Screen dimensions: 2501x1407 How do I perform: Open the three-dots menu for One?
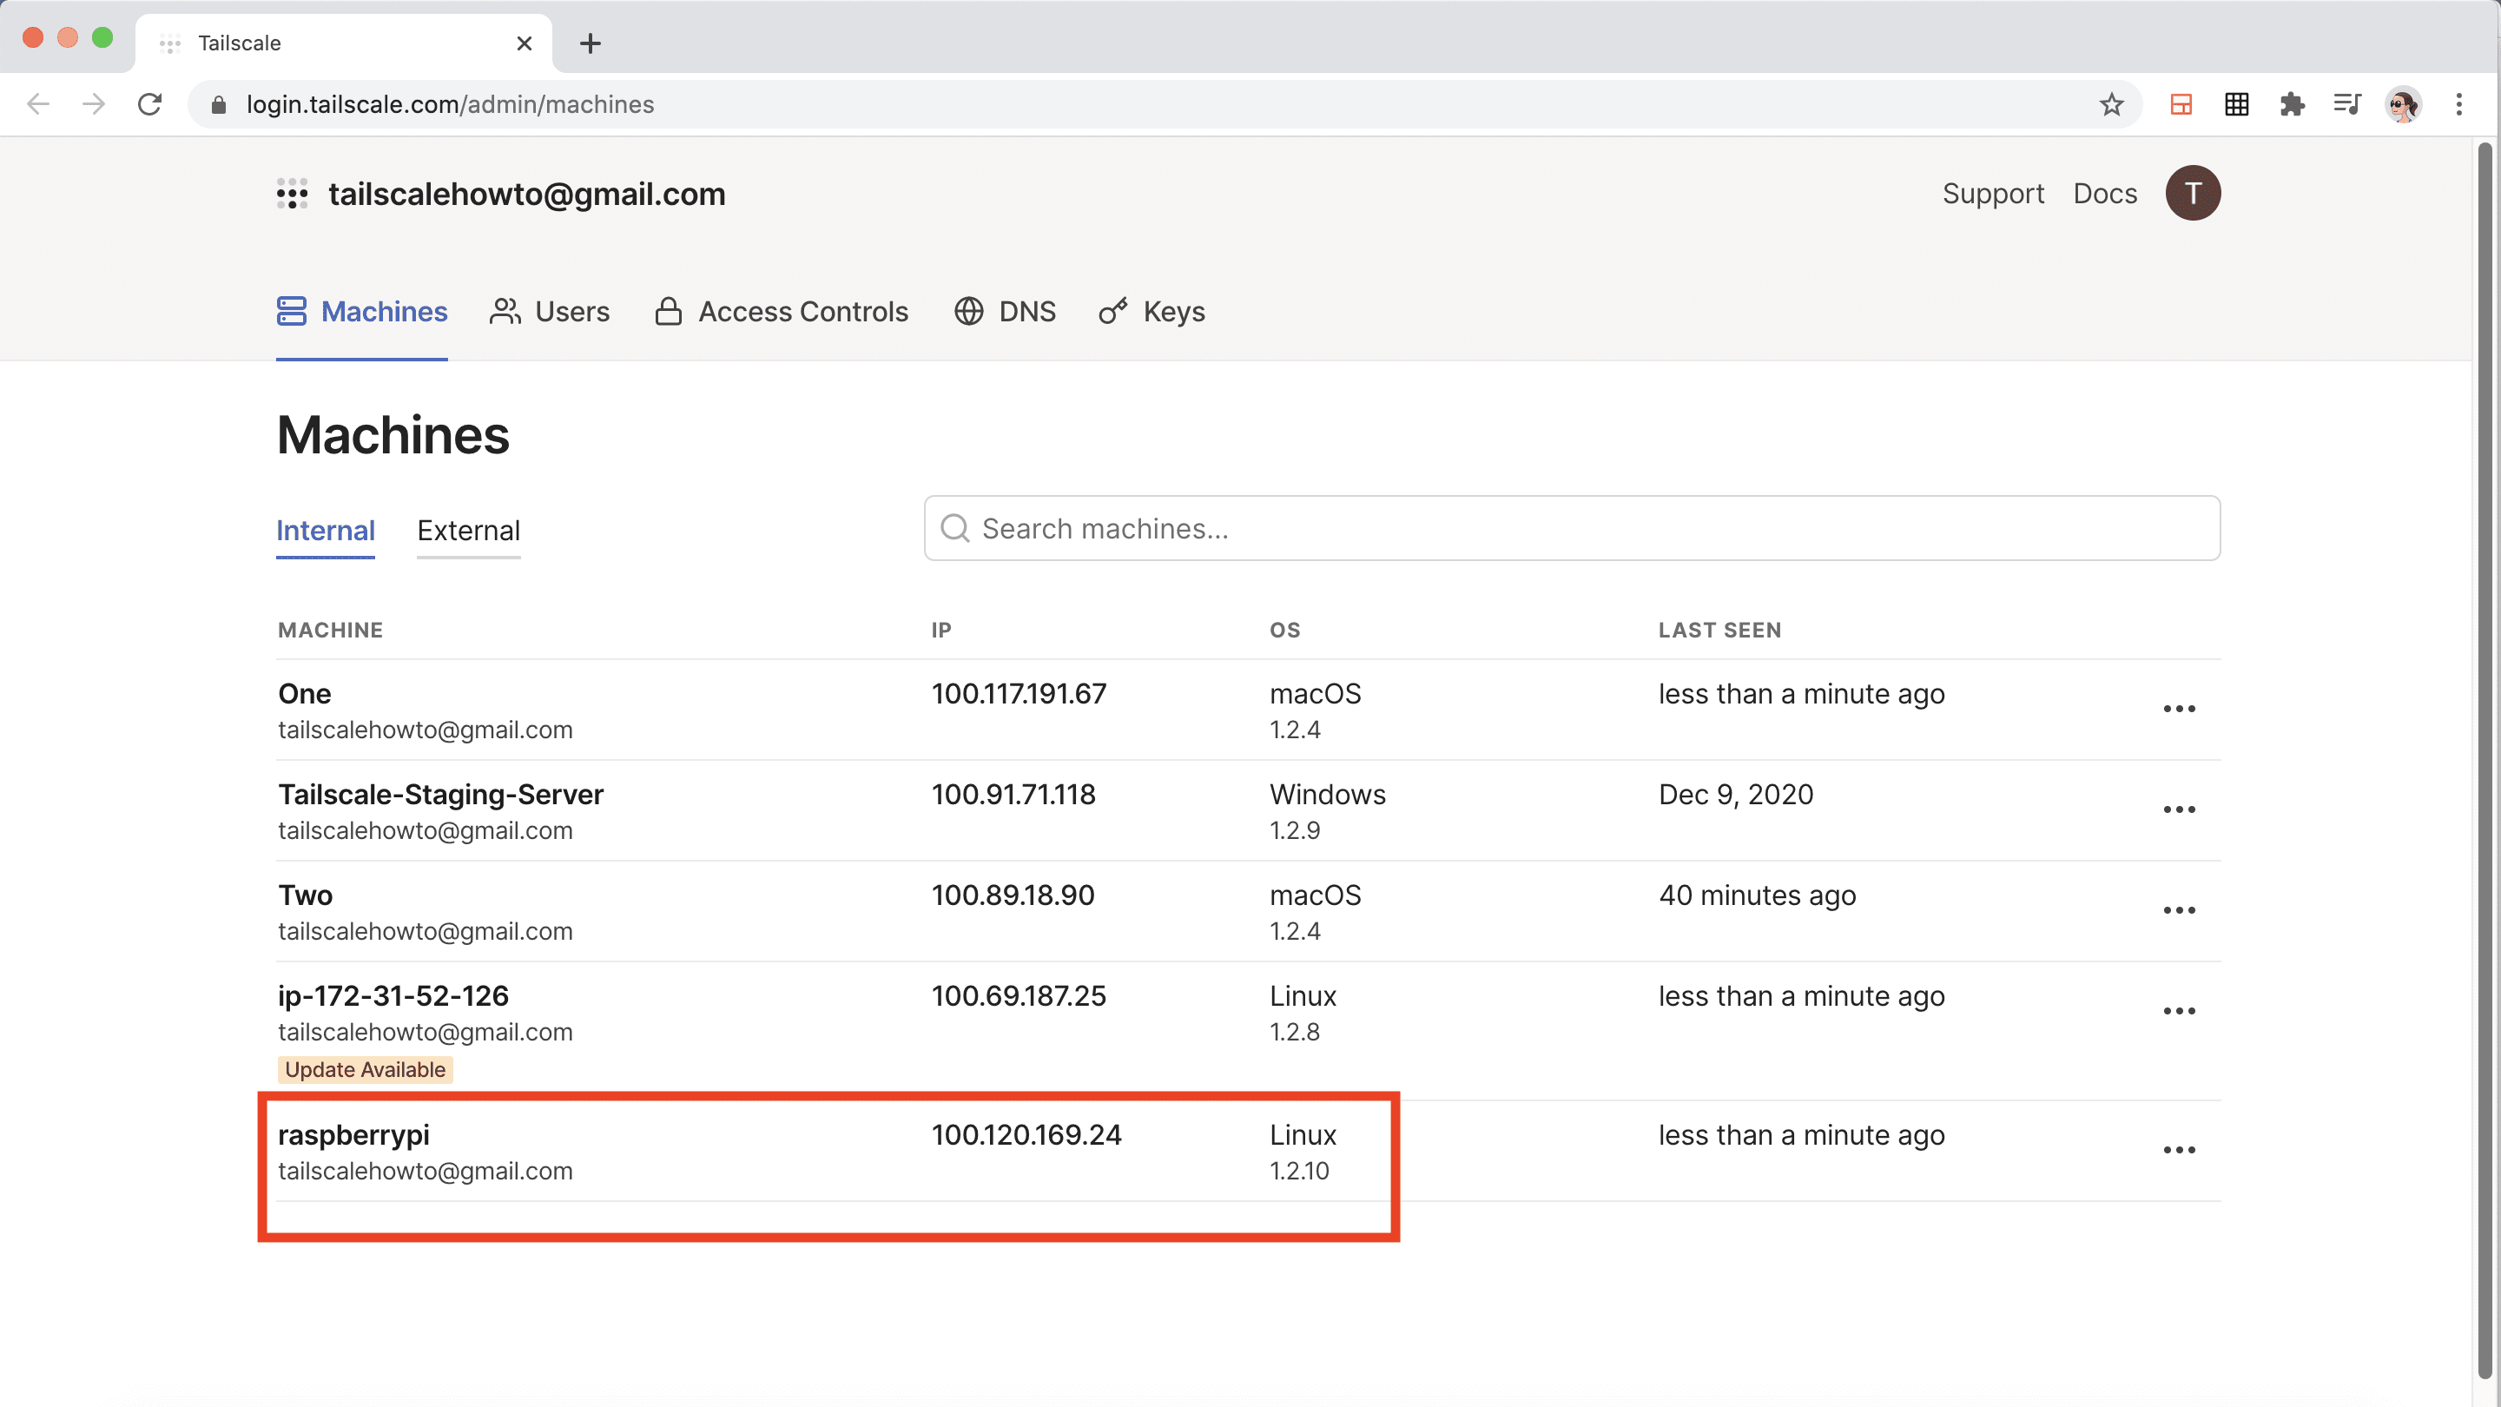(2180, 710)
